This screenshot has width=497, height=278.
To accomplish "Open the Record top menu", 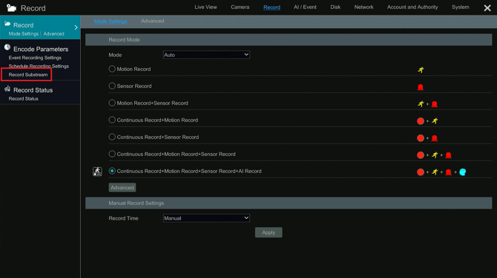I will coord(271,7).
